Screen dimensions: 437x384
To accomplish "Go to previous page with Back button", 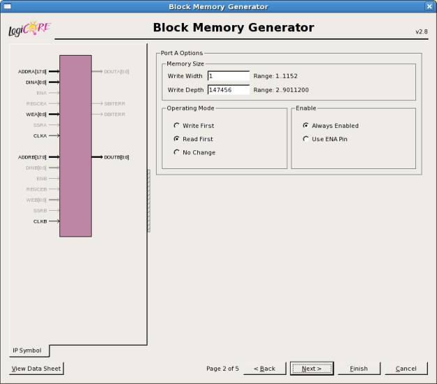I will click(264, 369).
